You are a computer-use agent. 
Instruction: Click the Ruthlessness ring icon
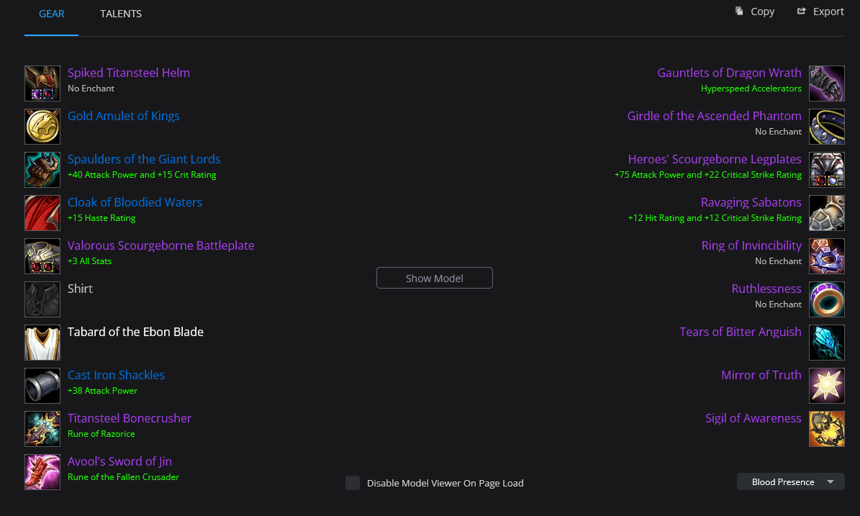coord(827,299)
